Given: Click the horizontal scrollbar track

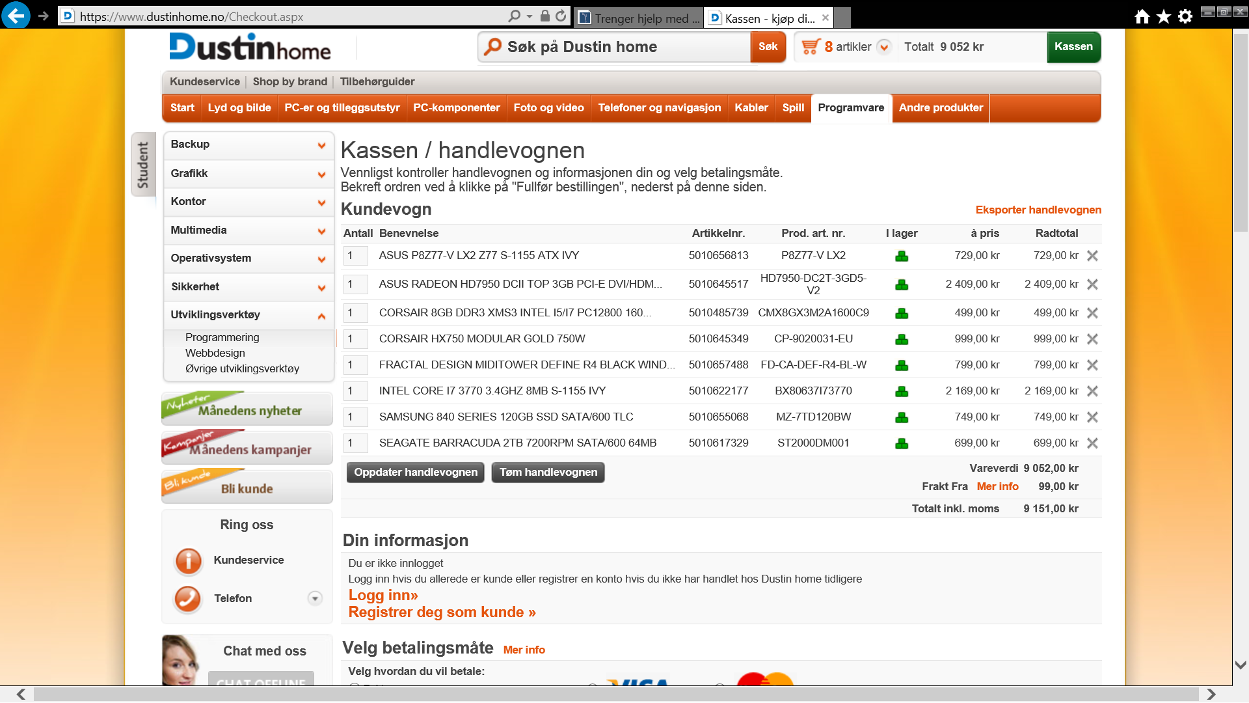Looking at the screenshot, I should (615, 695).
